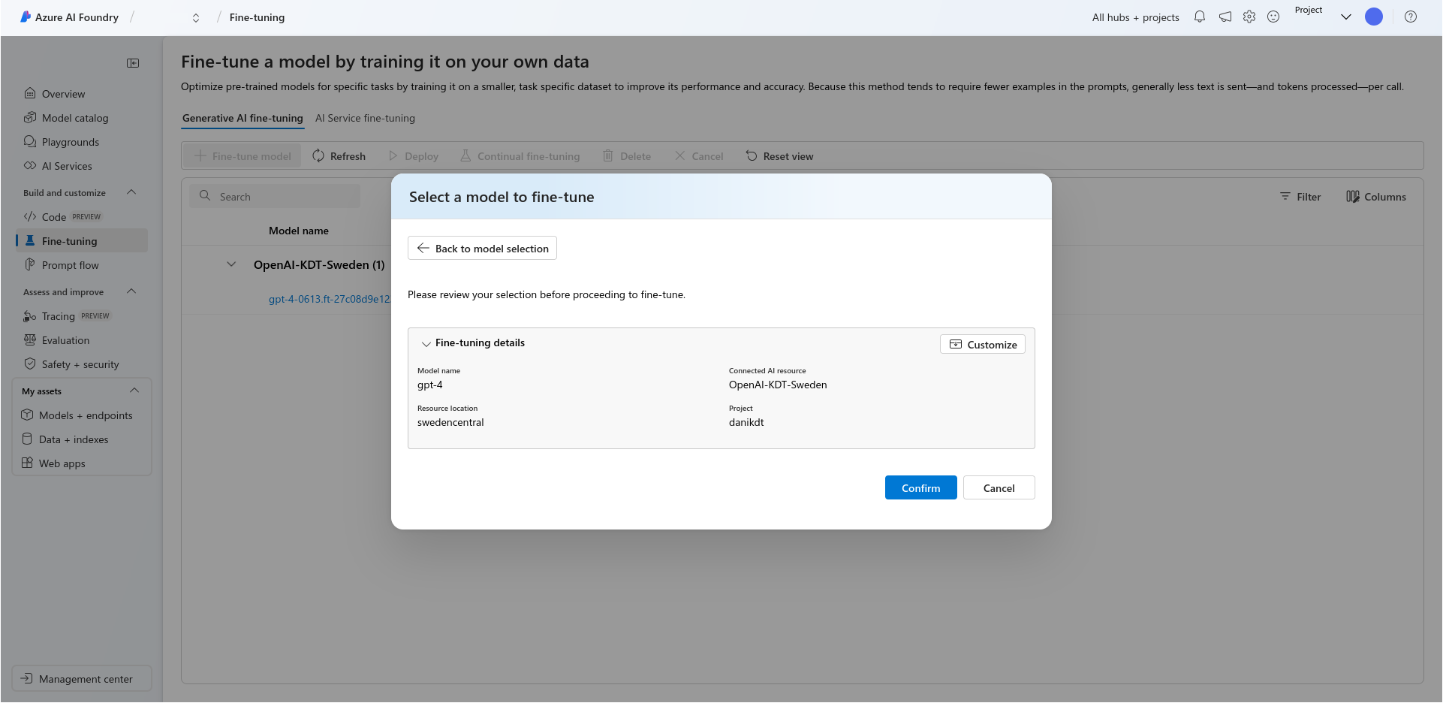Open the Project dropdown chevron
The width and height of the screenshot is (1443, 703).
coord(1346,17)
